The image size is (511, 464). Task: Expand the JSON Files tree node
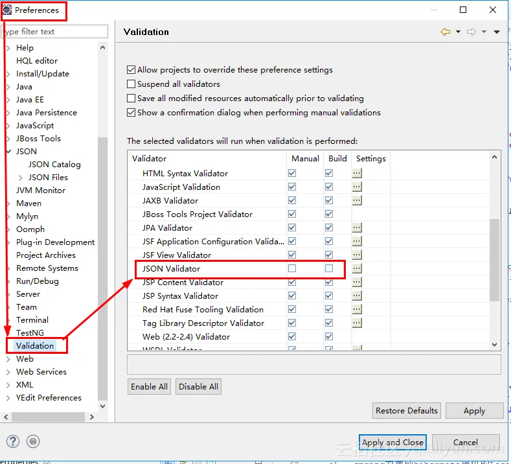[21, 178]
